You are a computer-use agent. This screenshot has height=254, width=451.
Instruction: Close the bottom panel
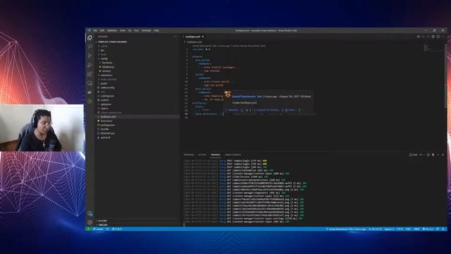pos(443,155)
